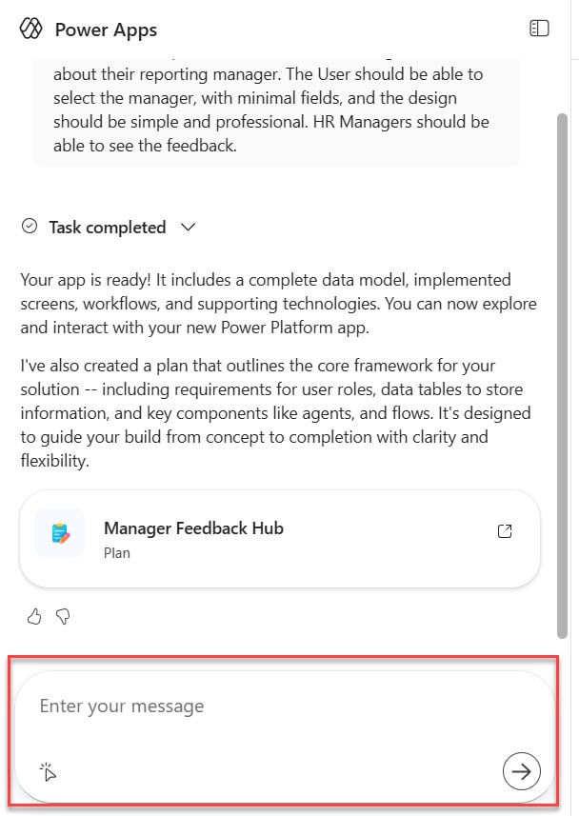Click the Power Apps logo icon
This screenshot has width=579, height=816.
click(31, 29)
